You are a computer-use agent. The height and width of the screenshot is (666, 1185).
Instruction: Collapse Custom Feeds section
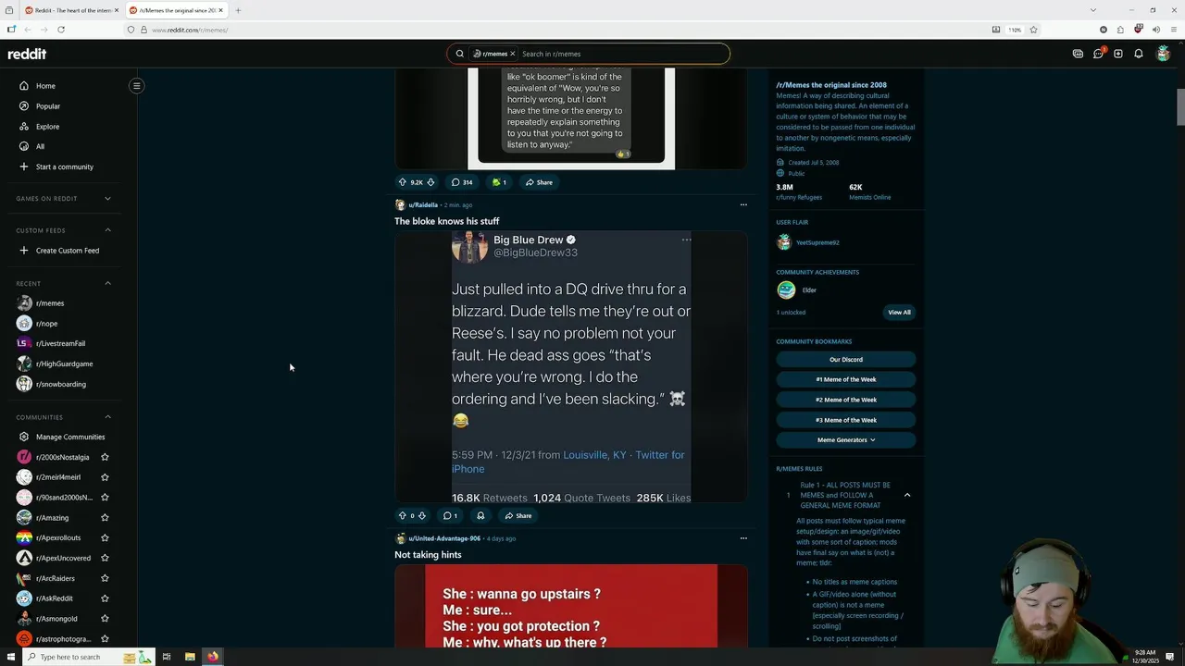107,229
